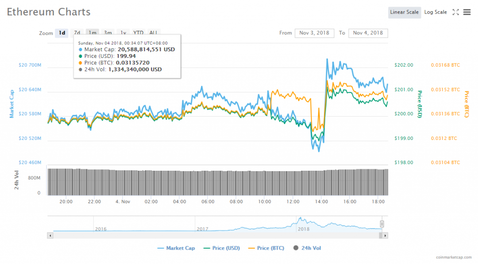The width and height of the screenshot is (478, 264).
Task: Toggle Market Cap series in legend
Action: click(176, 248)
